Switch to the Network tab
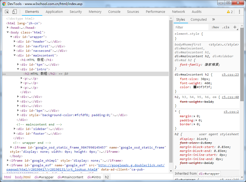Image resolution: width=246 pixels, height=182 pixels. 179,12
